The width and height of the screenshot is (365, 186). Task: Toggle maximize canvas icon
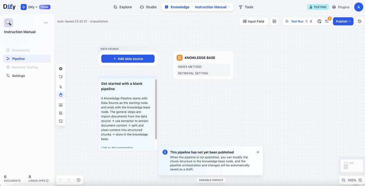pos(61,121)
